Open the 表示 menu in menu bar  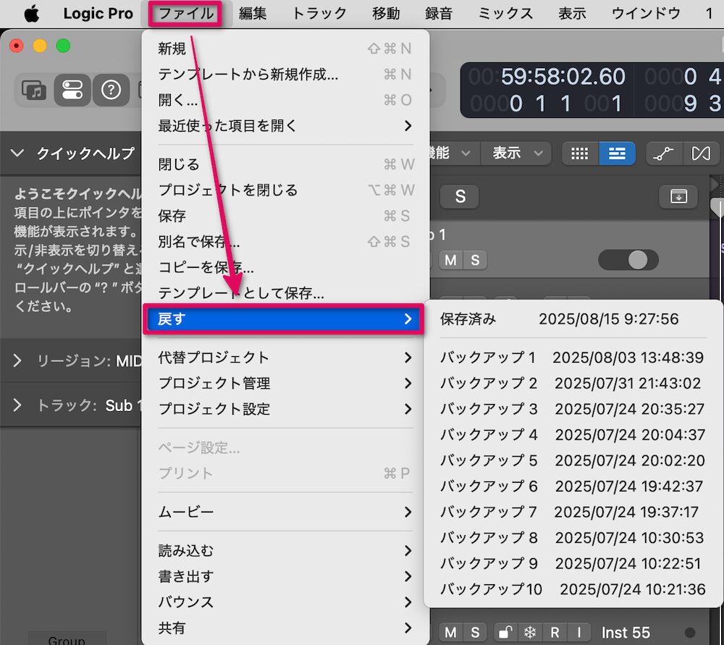(x=572, y=14)
